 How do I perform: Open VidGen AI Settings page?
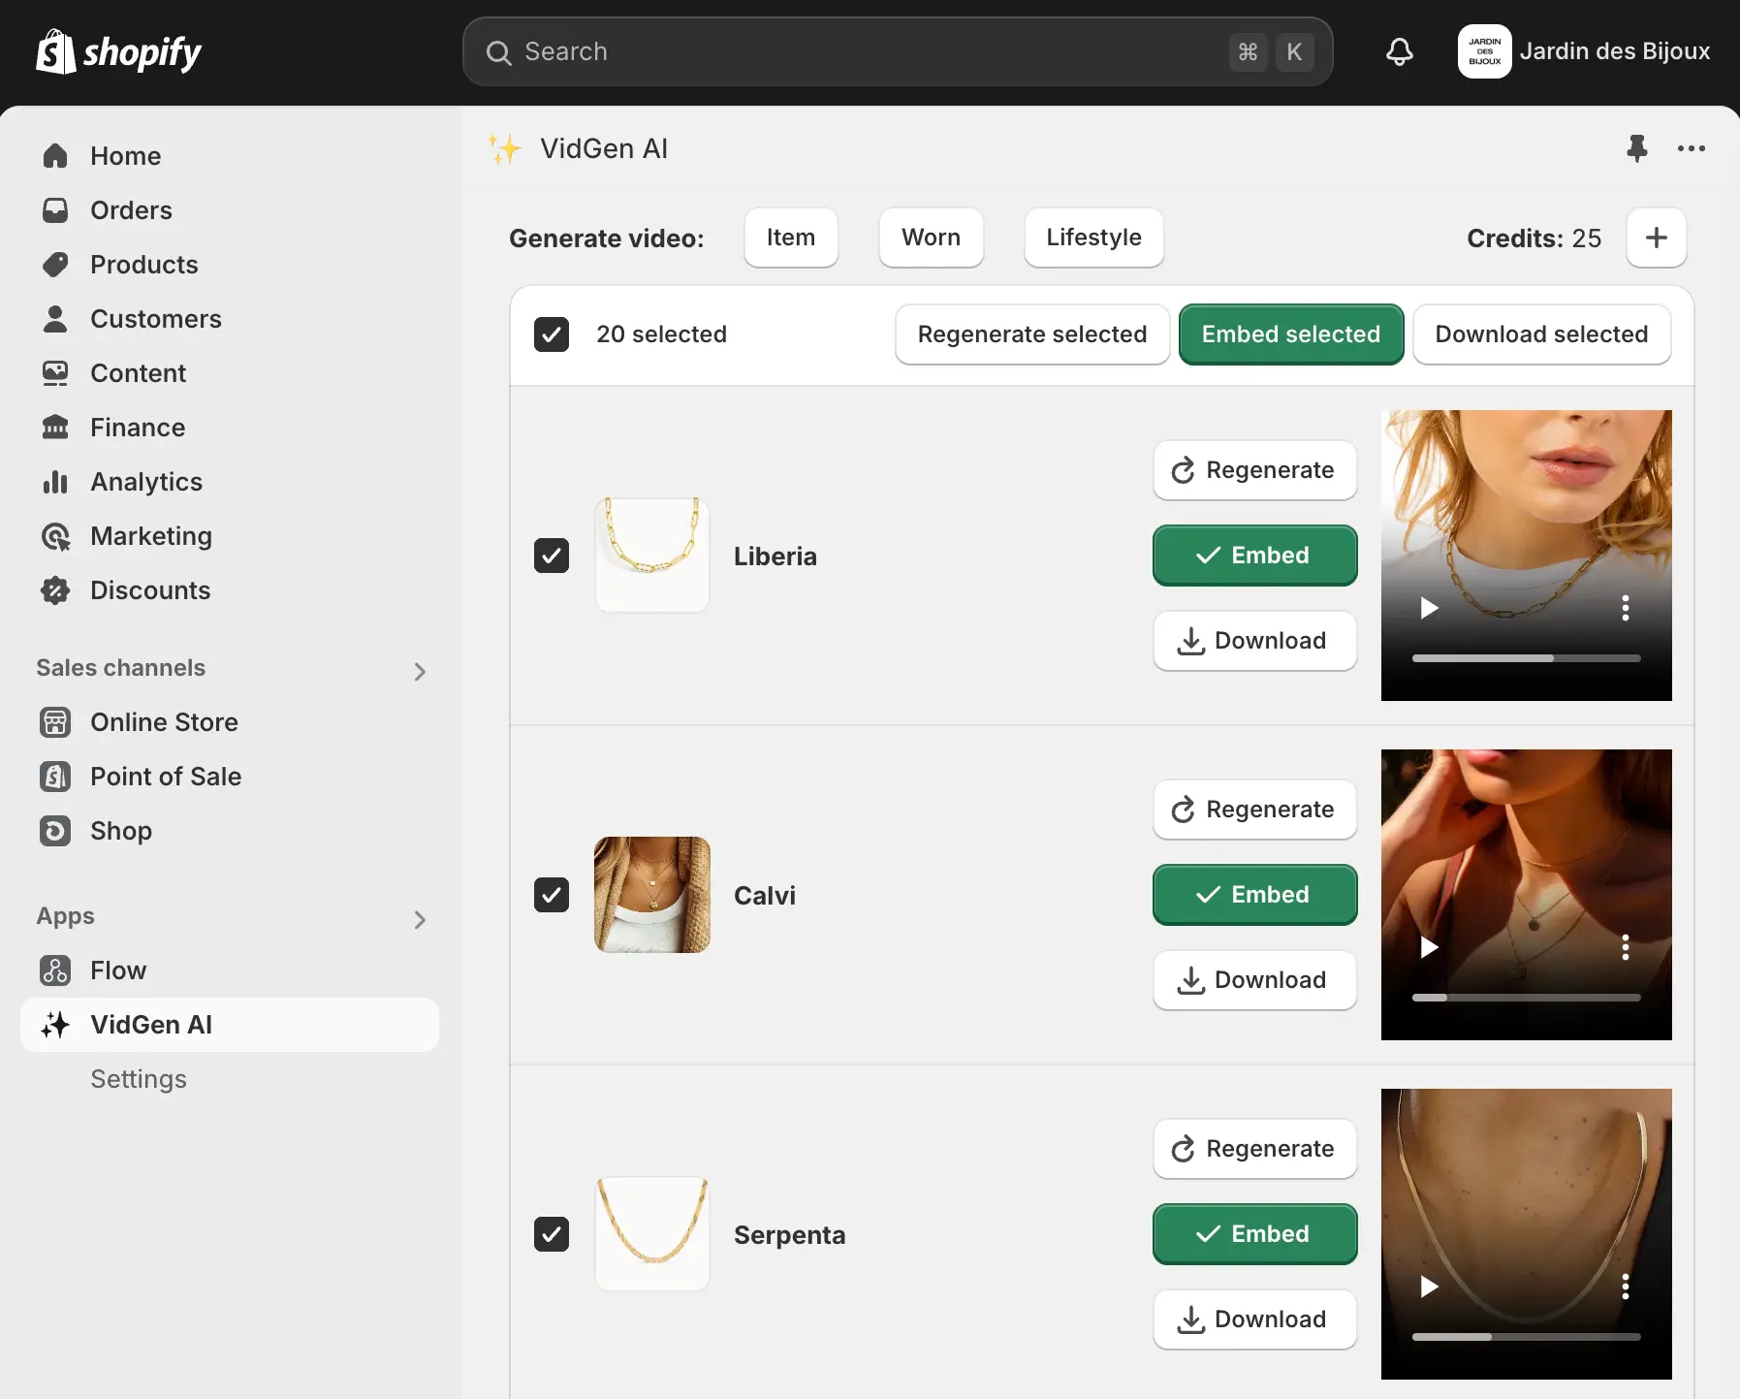click(x=139, y=1079)
